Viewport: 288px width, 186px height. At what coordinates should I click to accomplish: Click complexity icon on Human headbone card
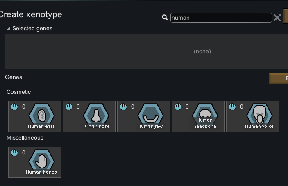(x=178, y=107)
